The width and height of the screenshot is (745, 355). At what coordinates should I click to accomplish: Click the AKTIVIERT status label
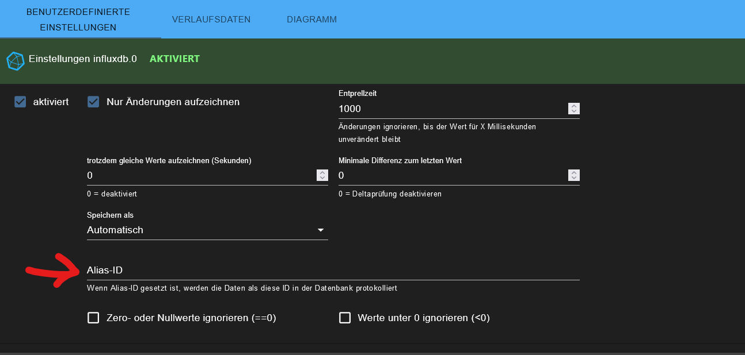[174, 59]
